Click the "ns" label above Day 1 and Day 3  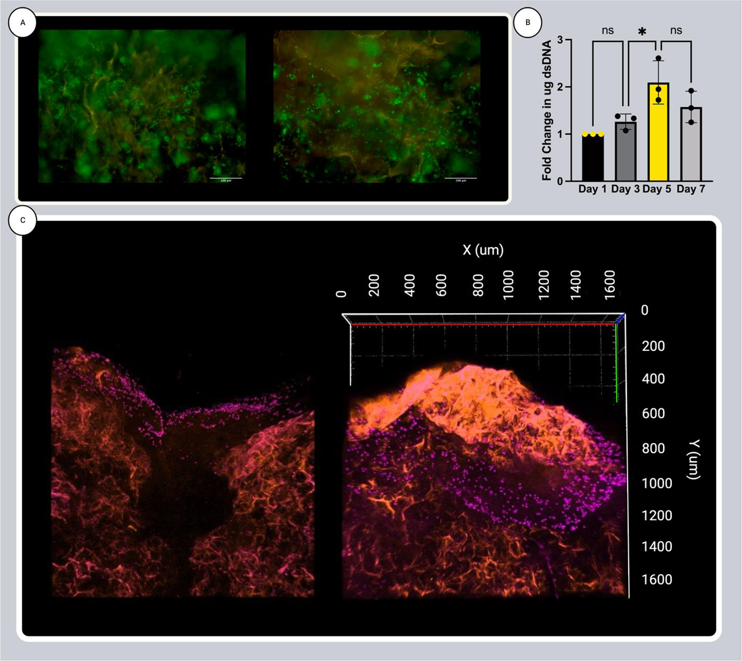pyautogui.click(x=607, y=31)
